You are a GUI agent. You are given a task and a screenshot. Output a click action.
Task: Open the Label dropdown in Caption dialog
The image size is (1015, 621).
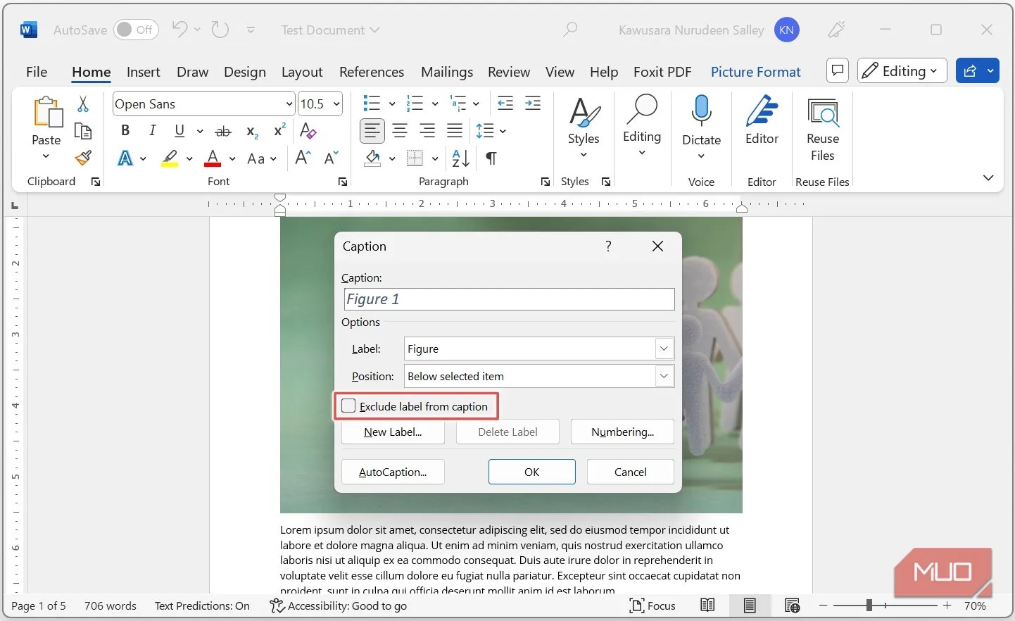click(x=662, y=349)
